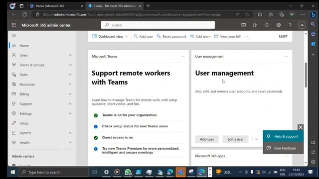The width and height of the screenshot is (319, 179).
Task: Click Reset password in the toolbar
Action: (x=171, y=36)
